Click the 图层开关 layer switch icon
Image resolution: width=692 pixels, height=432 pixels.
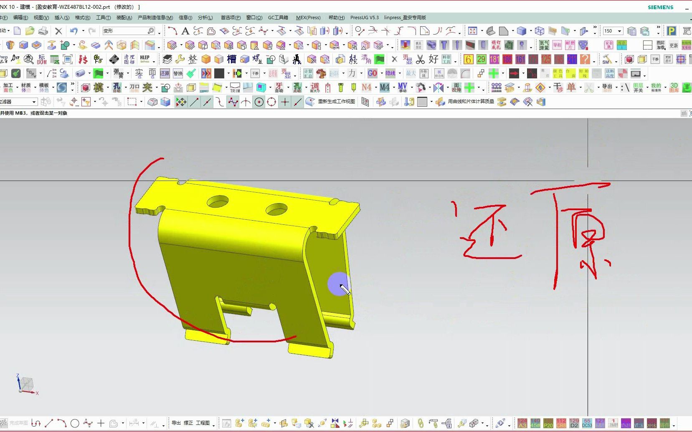[639, 88]
